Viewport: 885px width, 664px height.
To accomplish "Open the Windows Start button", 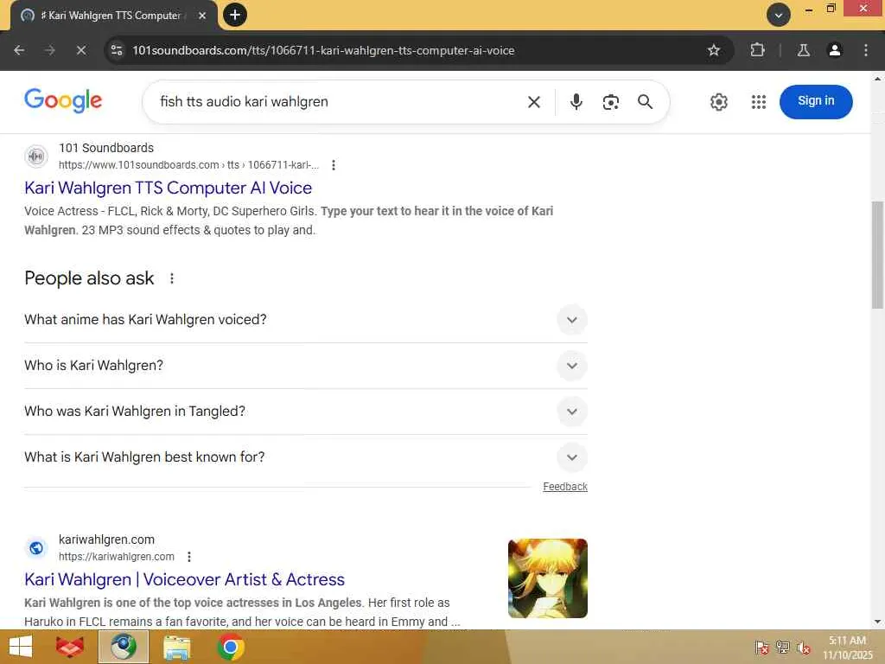I will tap(21, 647).
